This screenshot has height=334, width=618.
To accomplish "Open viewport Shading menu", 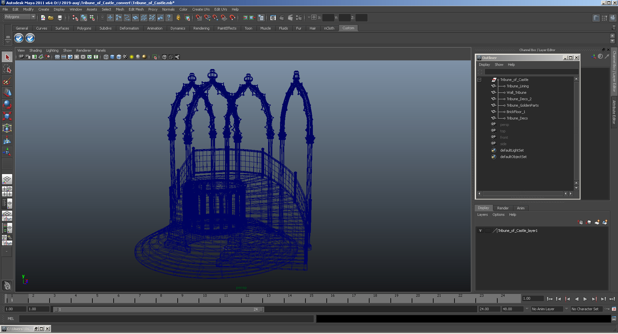I will click(35, 50).
